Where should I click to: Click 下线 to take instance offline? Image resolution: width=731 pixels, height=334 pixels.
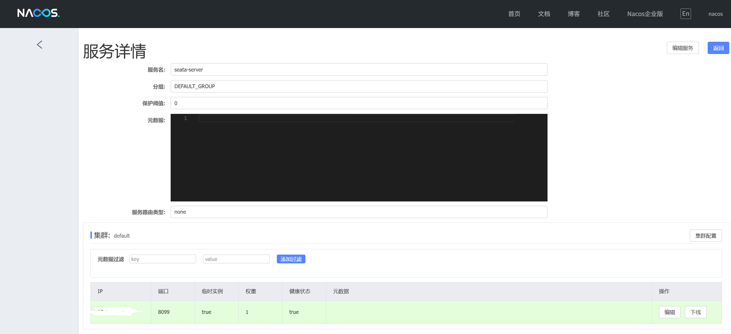[x=696, y=312]
